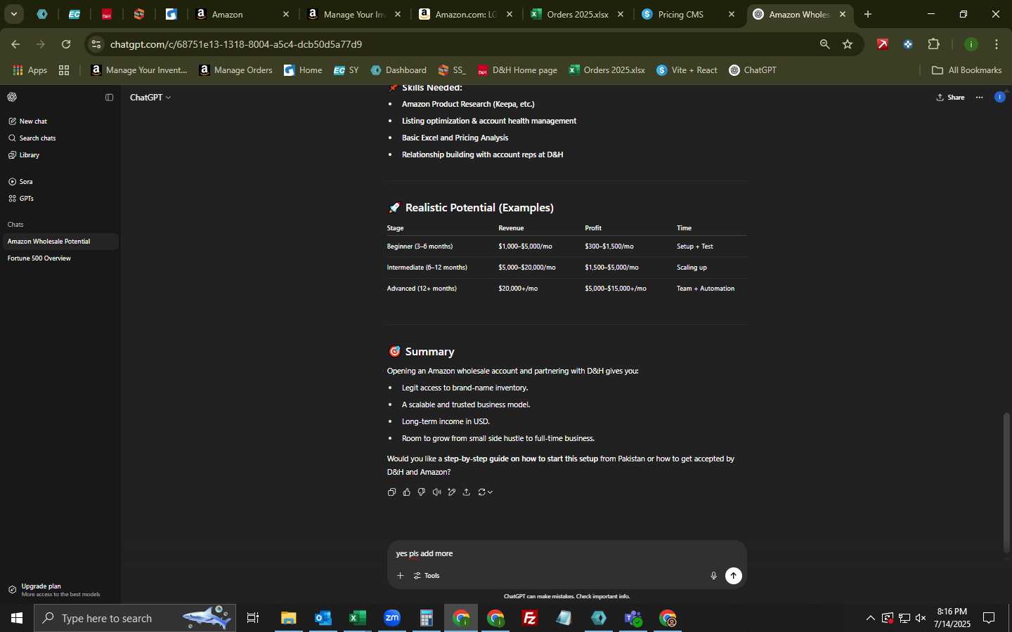This screenshot has width=1012, height=632.
Task: Select Amazon Wholesale Potential chat
Action: click(x=60, y=242)
